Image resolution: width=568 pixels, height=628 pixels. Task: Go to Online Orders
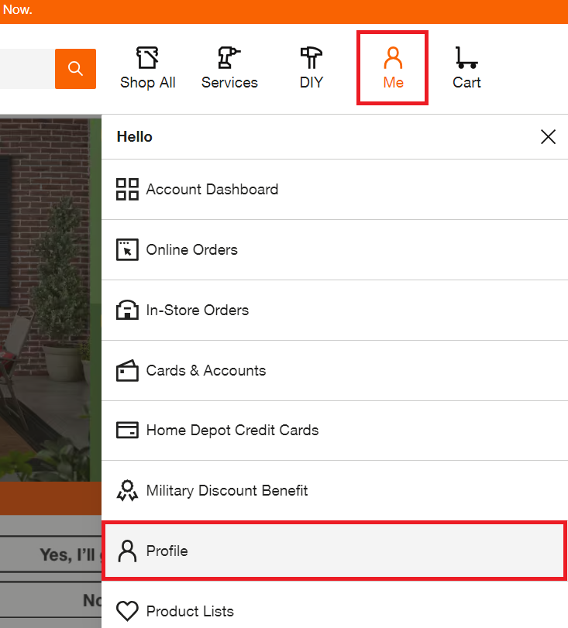tap(191, 250)
